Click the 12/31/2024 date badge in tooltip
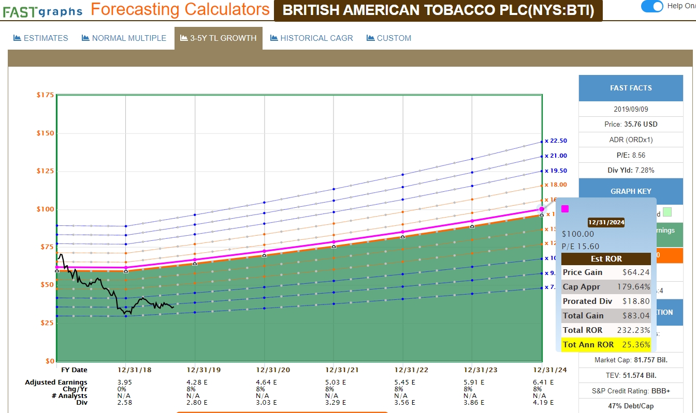This screenshot has height=413, width=696. (x=606, y=222)
